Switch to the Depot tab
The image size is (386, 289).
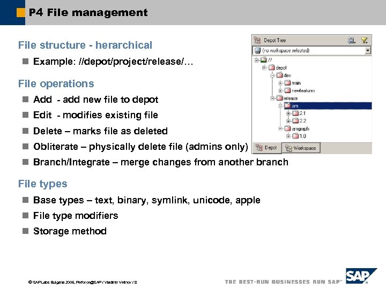[267, 148]
